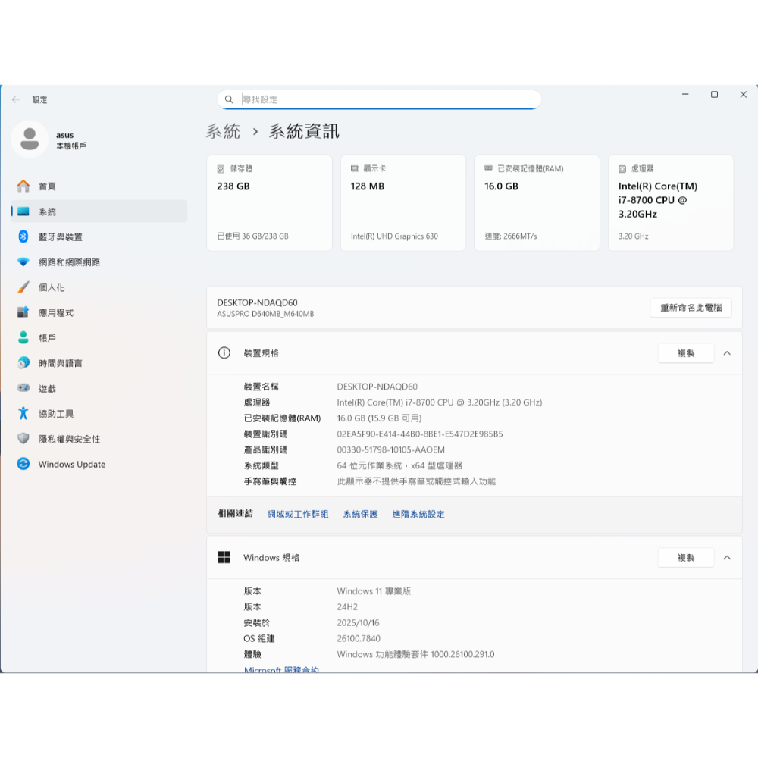
Task: Click the Personalization paintbrush icon
Action: point(23,287)
